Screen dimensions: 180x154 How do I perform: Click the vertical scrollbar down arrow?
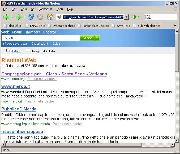click(177, 140)
